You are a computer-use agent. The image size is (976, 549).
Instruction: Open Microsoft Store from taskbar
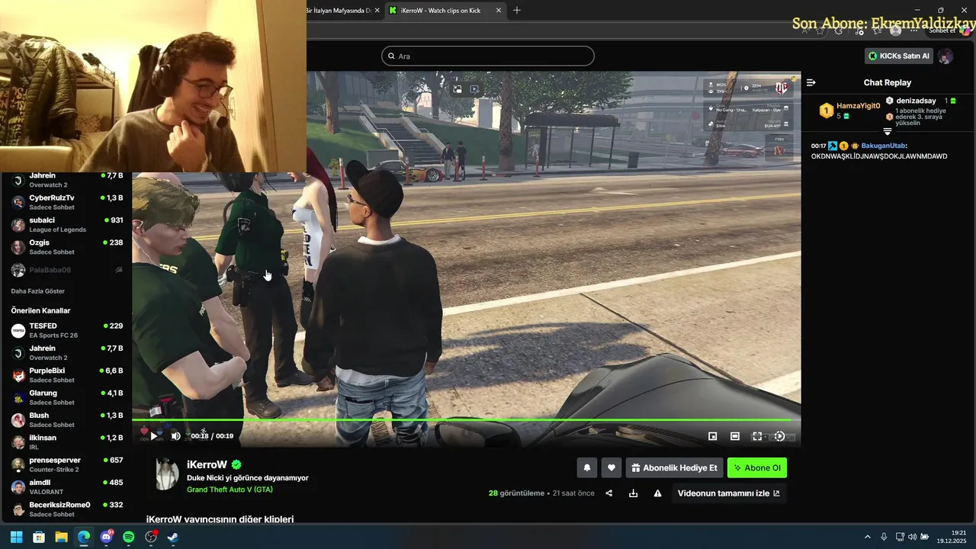[x=39, y=537]
